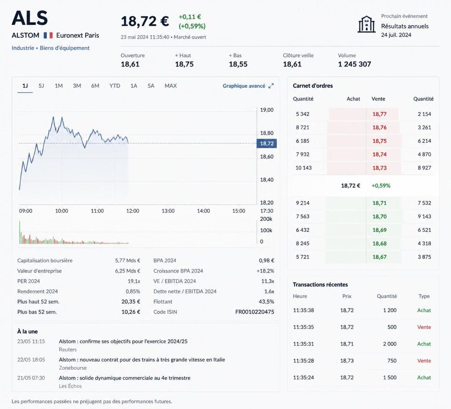Click the sell price 18,75 in order book
Screen dimensions: 451x409
[x=379, y=141]
